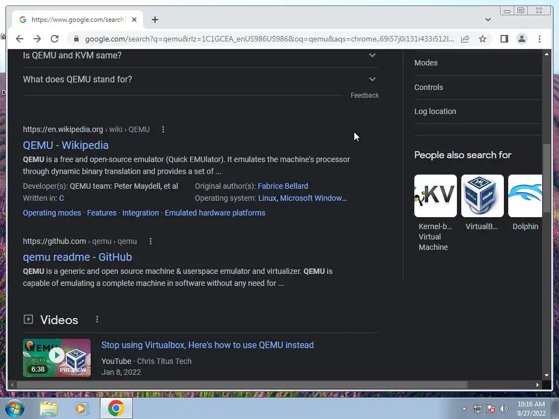Select Modes in the side panel
Viewport: 559px width, 419px height.
point(426,63)
